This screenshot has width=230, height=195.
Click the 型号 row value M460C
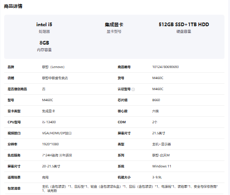coord(47,100)
